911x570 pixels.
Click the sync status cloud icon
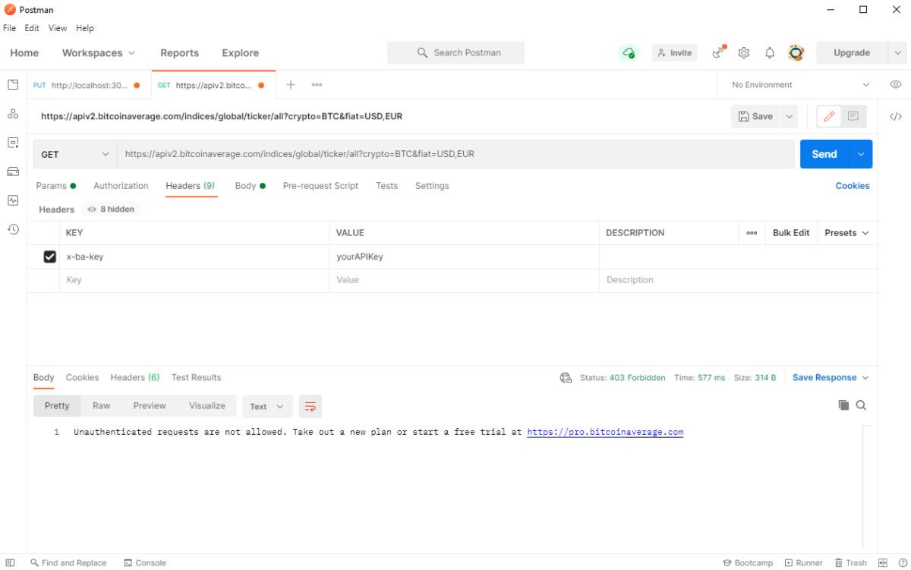(x=629, y=53)
